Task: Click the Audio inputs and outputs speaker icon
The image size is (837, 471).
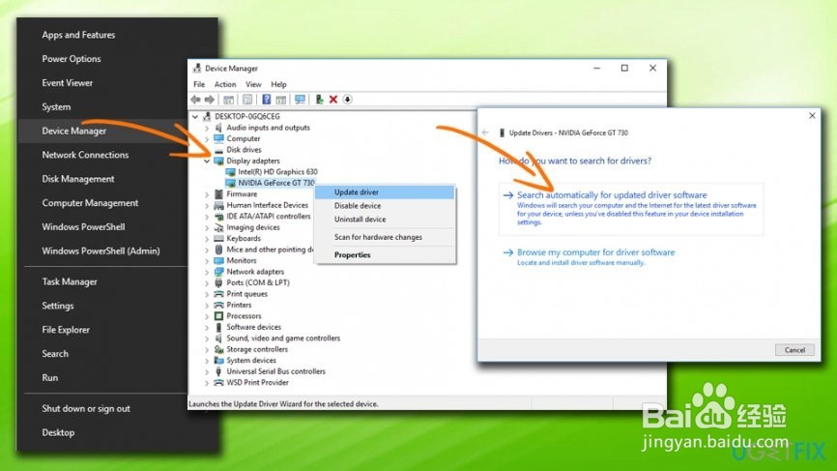Action: click(x=218, y=128)
